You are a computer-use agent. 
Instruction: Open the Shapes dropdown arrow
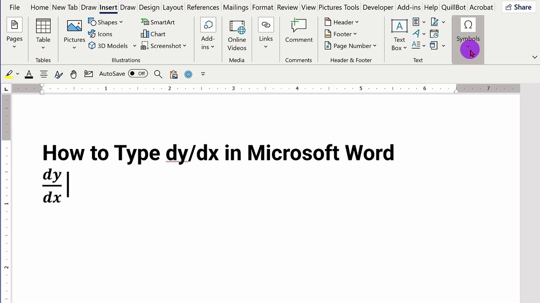[x=121, y=22]
